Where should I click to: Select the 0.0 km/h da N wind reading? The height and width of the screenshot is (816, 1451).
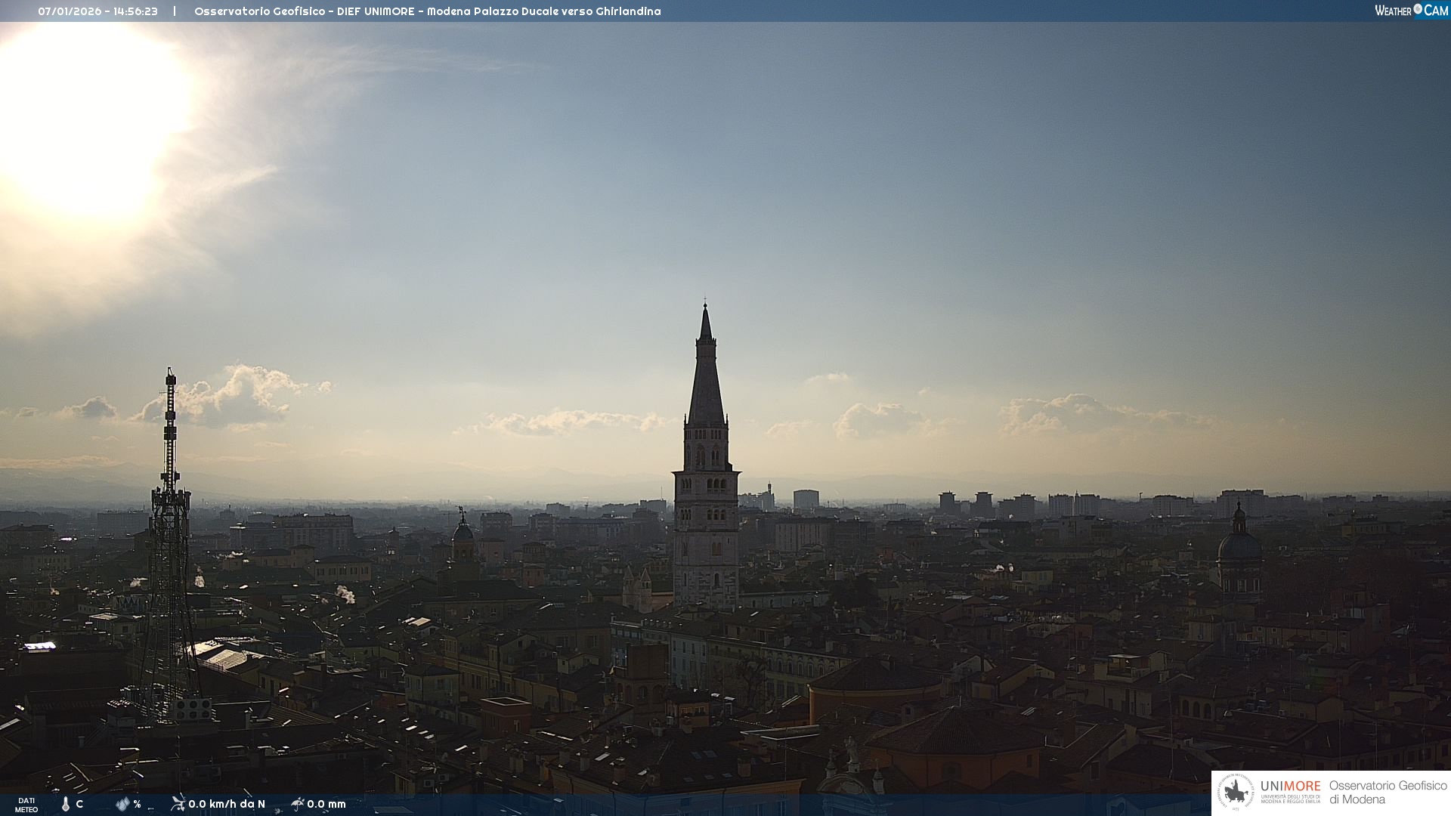tap(227, 804)
